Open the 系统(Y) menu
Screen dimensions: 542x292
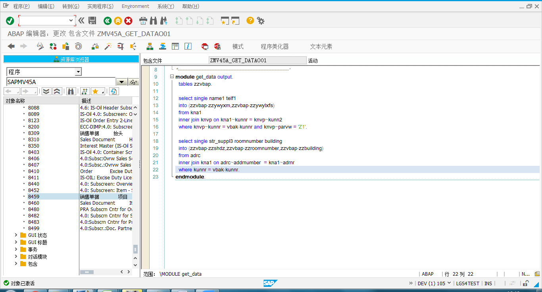[x=165, y=6]
